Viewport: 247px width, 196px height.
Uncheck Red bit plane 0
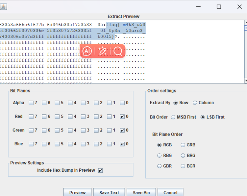[x=122, y=117]
